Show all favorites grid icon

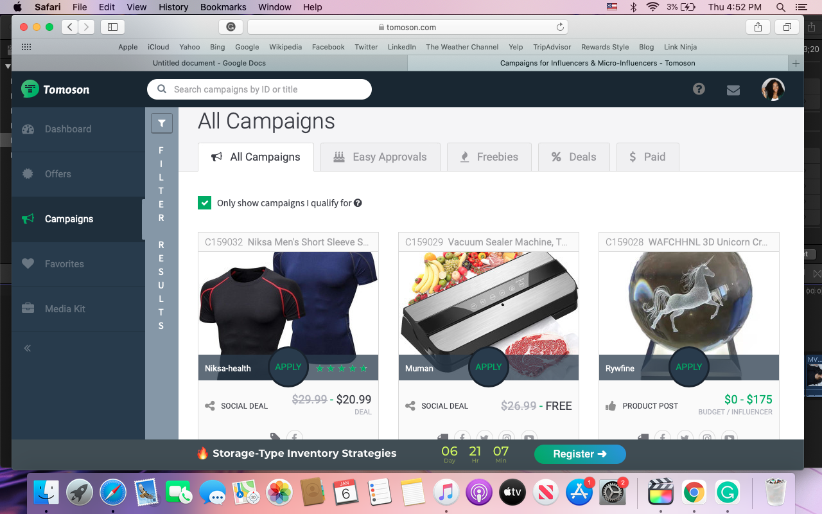pos(26,47)
